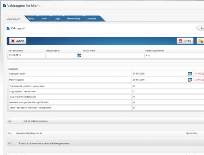This screenshot has width=204, height=155.
Task: Open calendar picker for Tiltaksplan datert
Action: point(190,74)
